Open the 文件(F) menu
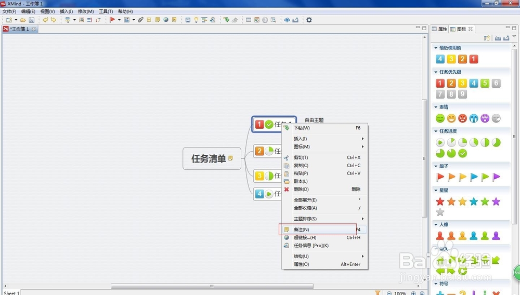The height and width of the screenshot is (295, 520). tap(9, 11)
